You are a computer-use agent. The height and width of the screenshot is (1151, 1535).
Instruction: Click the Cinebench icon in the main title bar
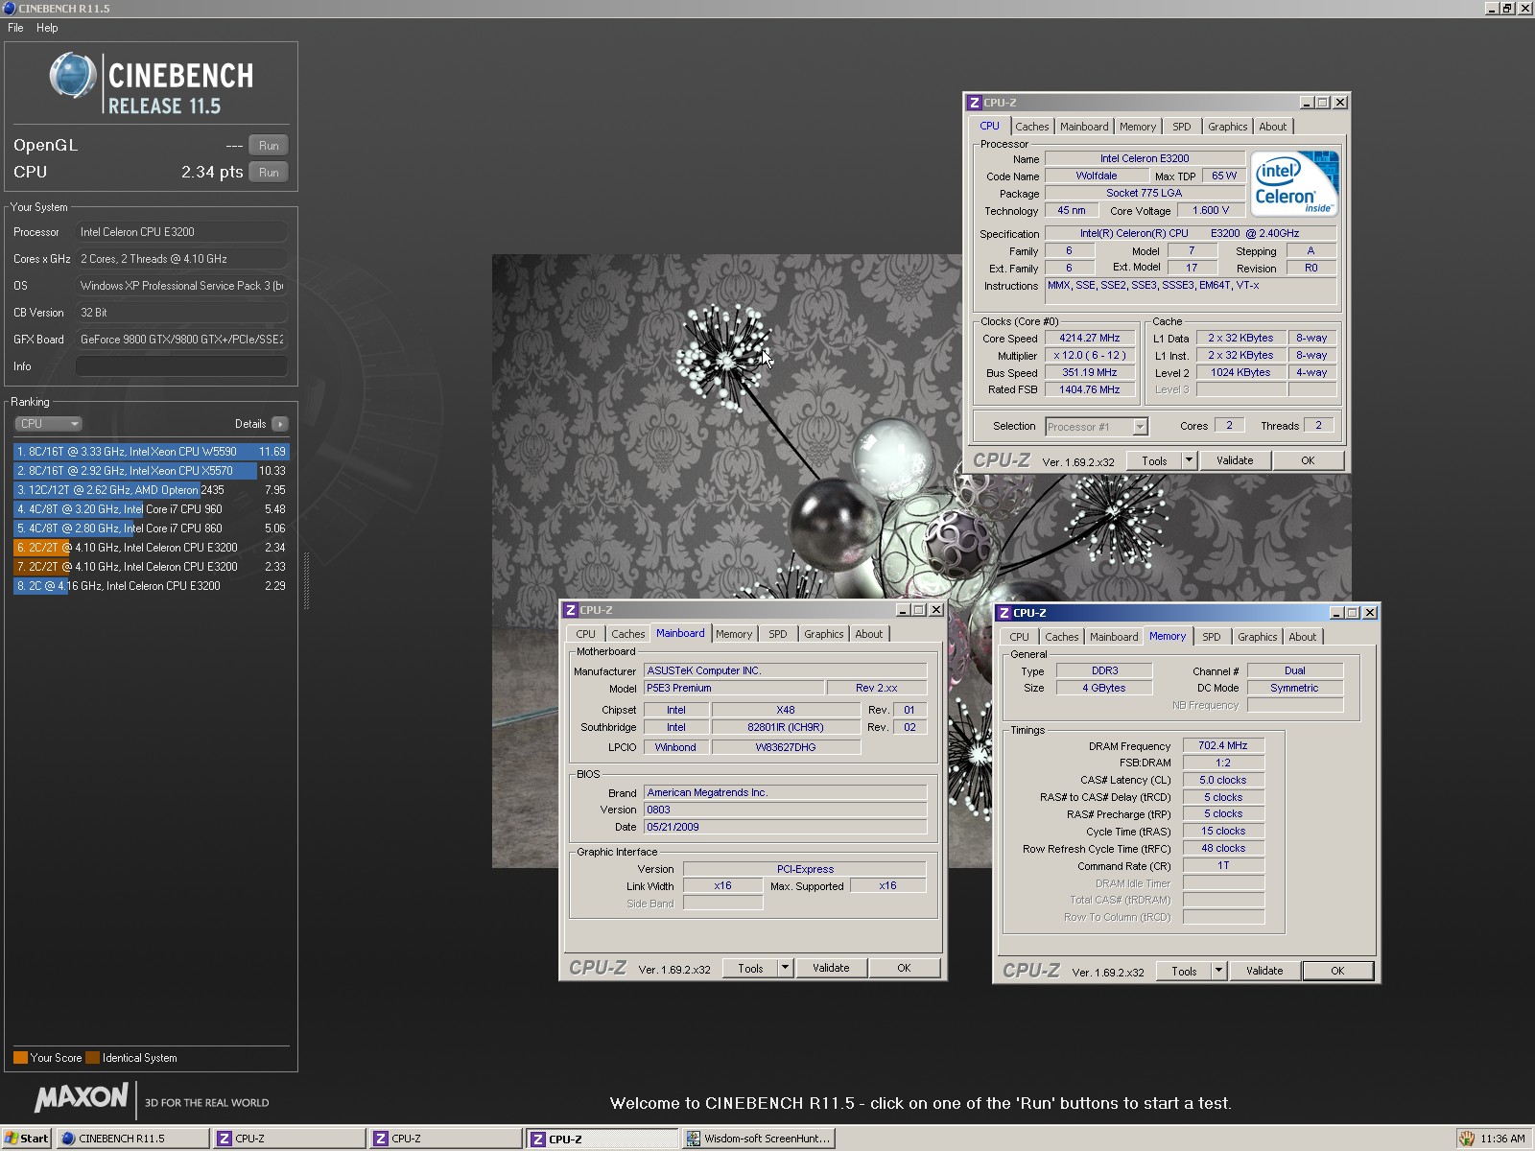pyautogui.click(x=10, y=8)
